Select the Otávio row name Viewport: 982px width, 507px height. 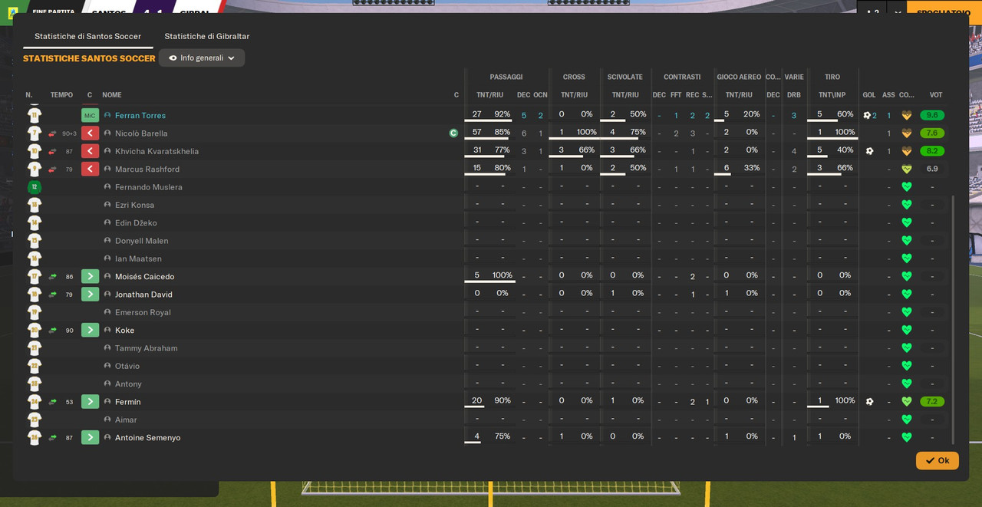(128, 366)
